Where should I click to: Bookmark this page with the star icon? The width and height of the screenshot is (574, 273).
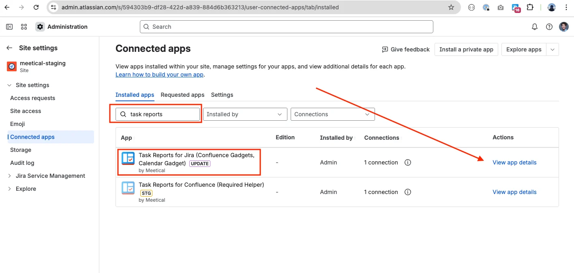pyautogui.click(x=451, y=7)
